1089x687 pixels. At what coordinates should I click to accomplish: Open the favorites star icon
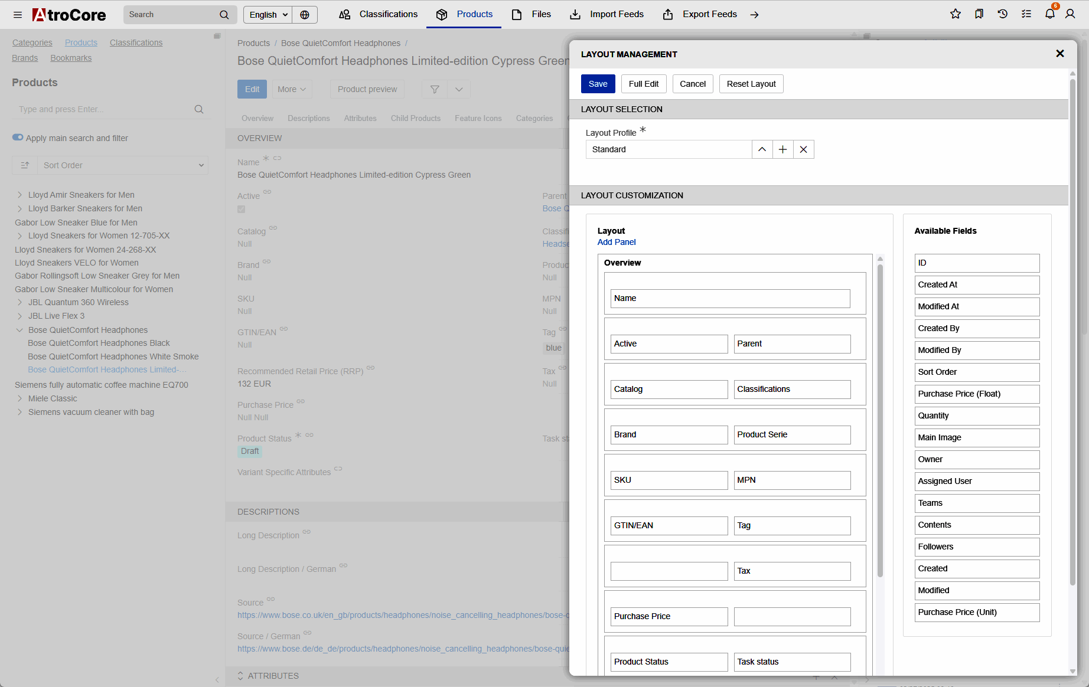[x=955, y=14]
